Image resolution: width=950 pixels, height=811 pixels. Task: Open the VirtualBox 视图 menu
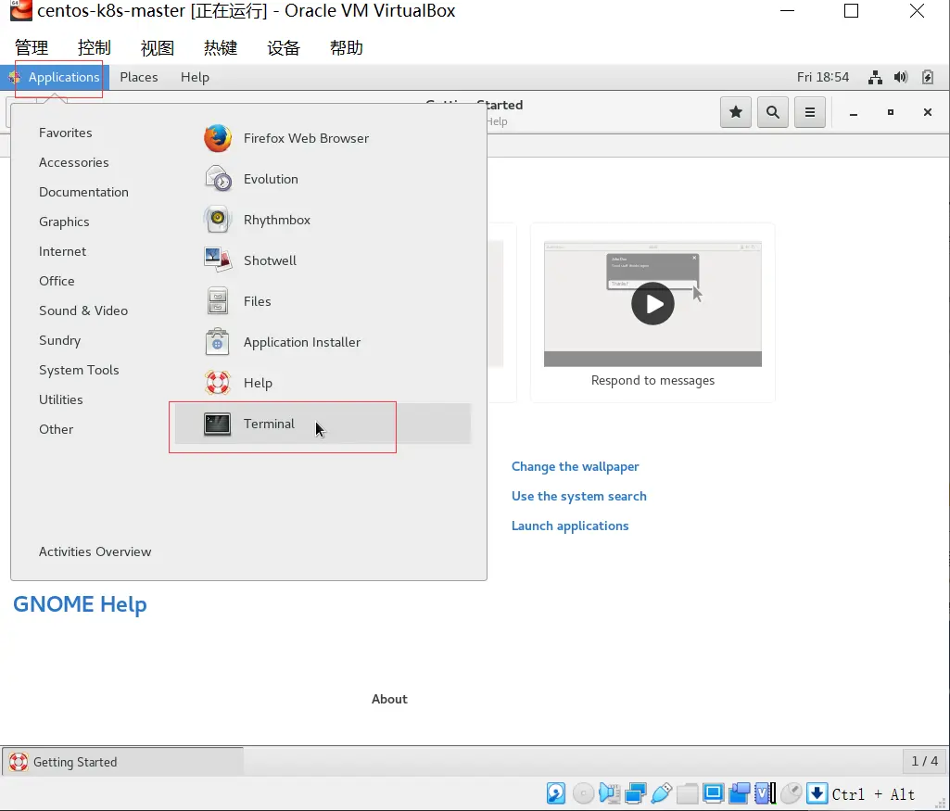pos(158,48)
